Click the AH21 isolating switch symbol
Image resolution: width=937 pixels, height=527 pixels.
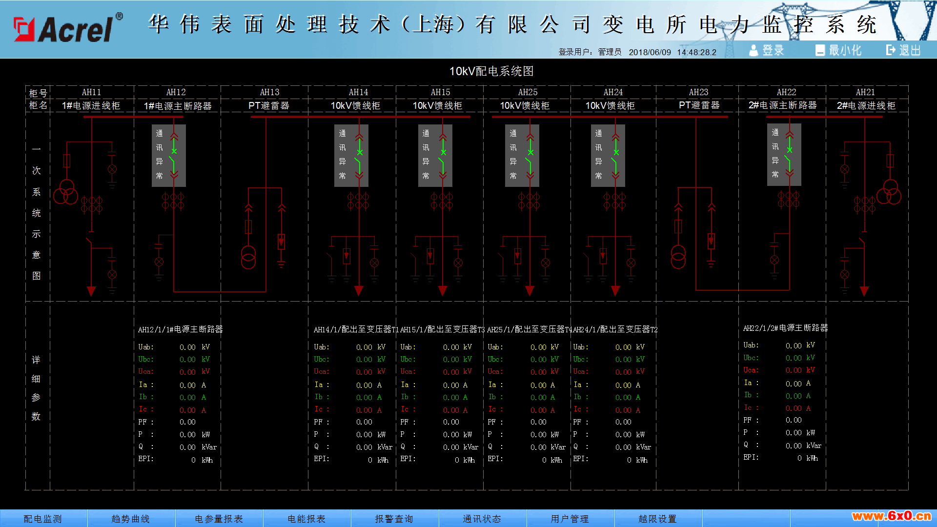point(863,239)
